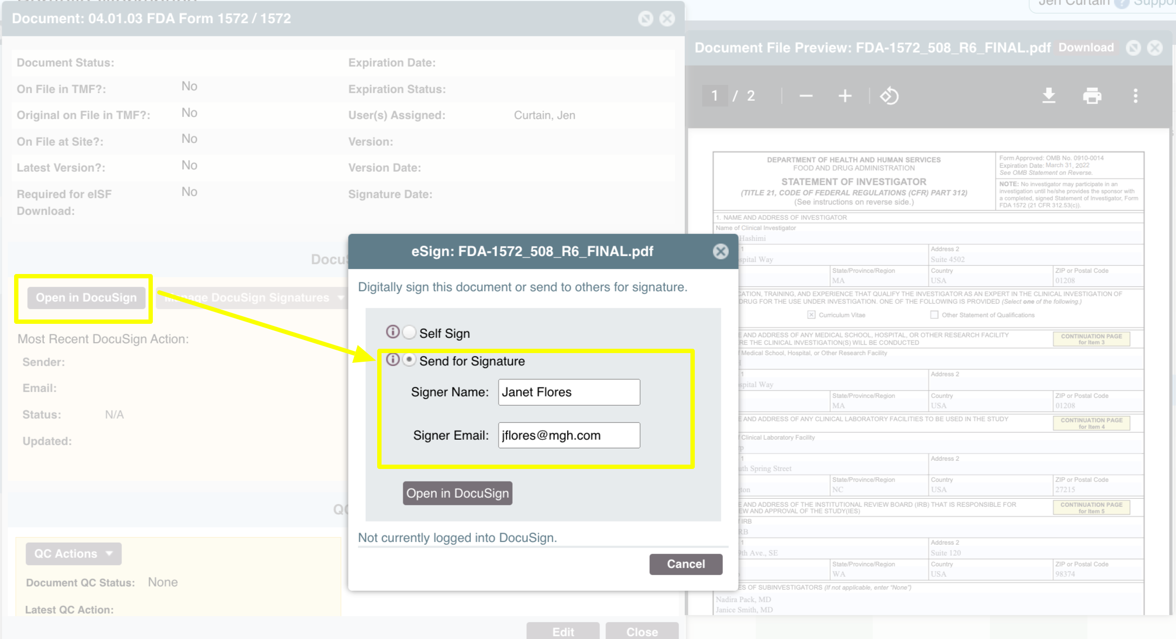Image resolution: width=1176 pixels, height=639 pixels.
Task: Close the Document File Preview window
Action: click(x=1155, y=48)
